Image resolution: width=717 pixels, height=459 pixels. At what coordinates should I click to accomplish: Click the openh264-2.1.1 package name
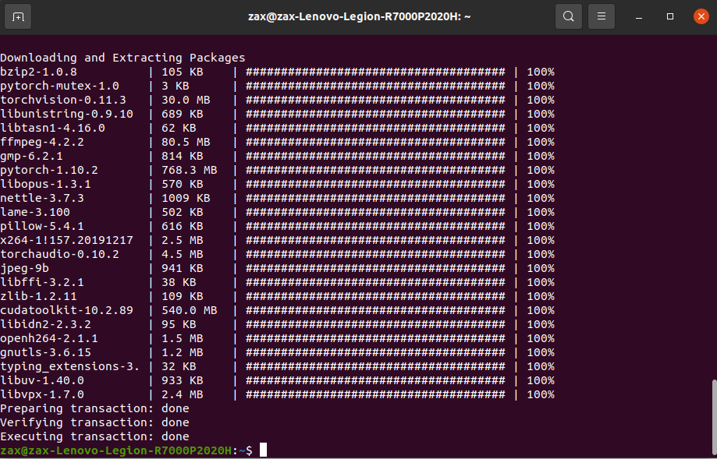click(49, 338)
